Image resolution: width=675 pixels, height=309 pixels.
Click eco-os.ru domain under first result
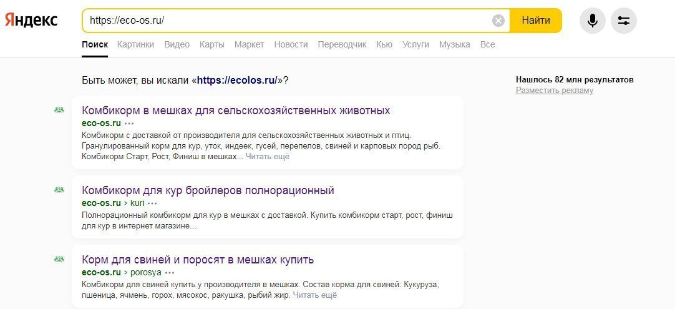click(x=101, y=123)
